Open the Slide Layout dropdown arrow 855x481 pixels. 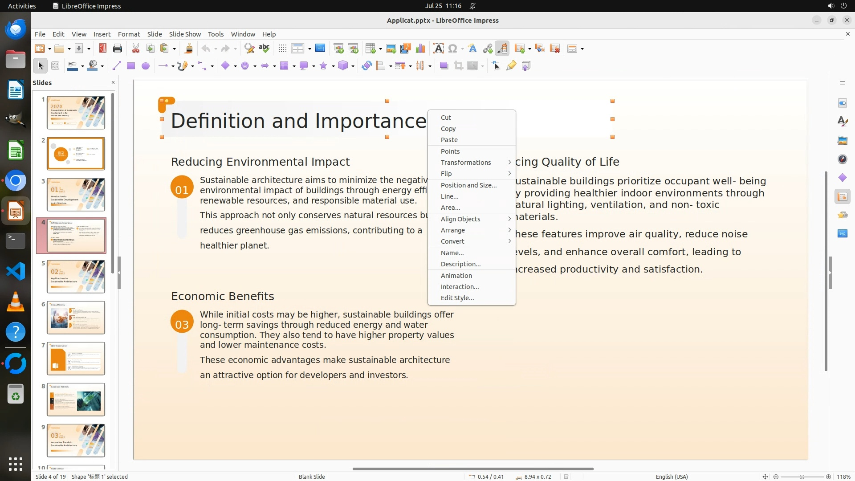tap(582, 49)
